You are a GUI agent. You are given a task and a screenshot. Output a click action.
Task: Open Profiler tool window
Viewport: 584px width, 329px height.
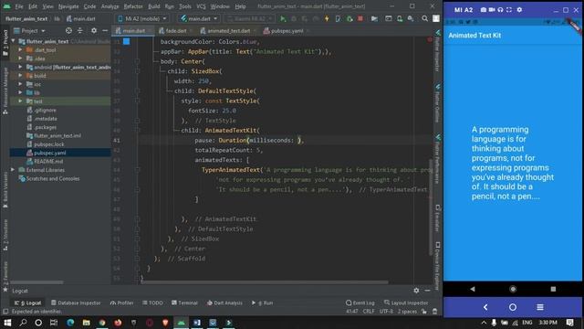click(121, 302)
